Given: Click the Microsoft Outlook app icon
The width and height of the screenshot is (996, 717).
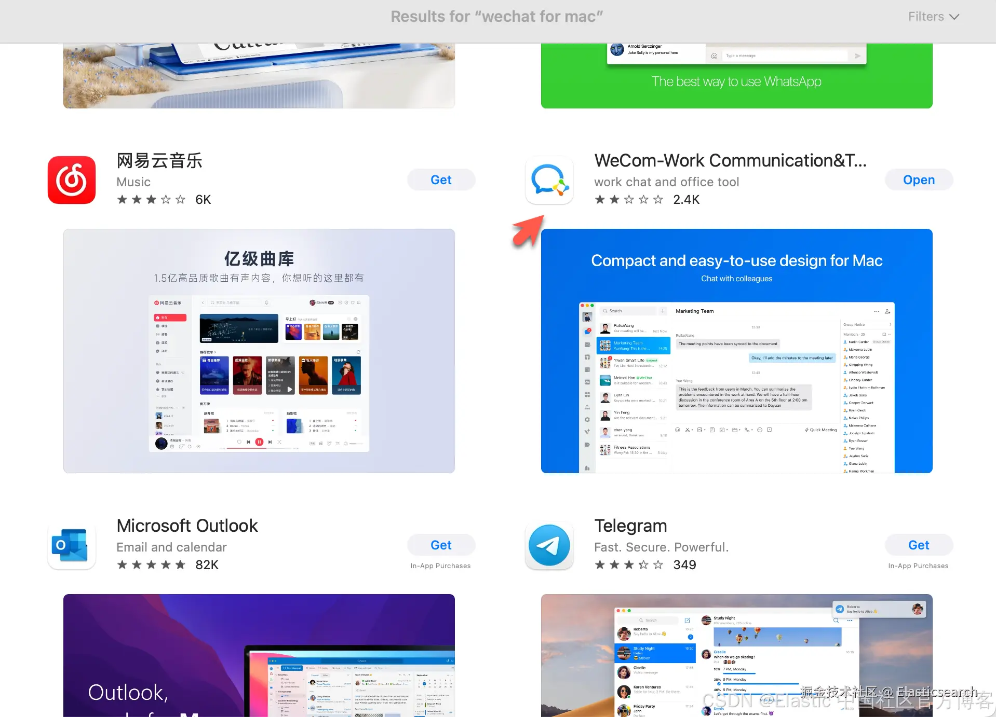Looking at the screenshot, I should 72,545.
